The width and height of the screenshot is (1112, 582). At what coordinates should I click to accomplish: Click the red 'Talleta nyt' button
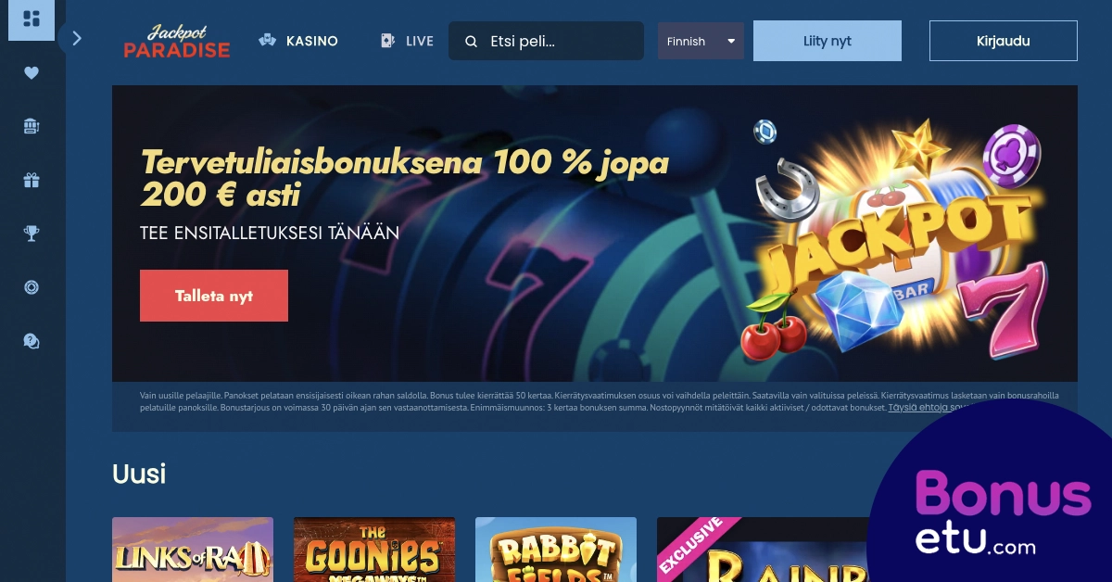click(x=214, y=296)
